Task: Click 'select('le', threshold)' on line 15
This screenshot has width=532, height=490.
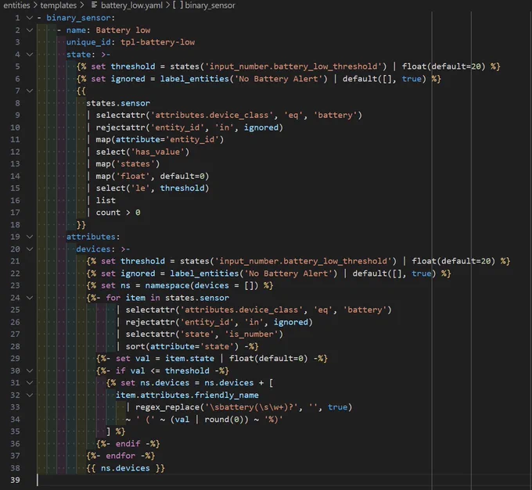Action: (153, 188)
